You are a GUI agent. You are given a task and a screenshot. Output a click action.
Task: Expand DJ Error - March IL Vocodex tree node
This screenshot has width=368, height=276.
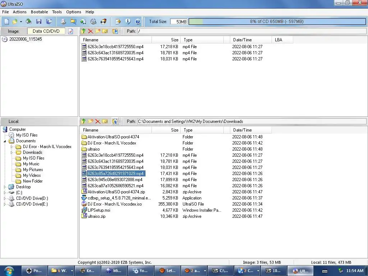pyautogui.click(x=11, y=147)
